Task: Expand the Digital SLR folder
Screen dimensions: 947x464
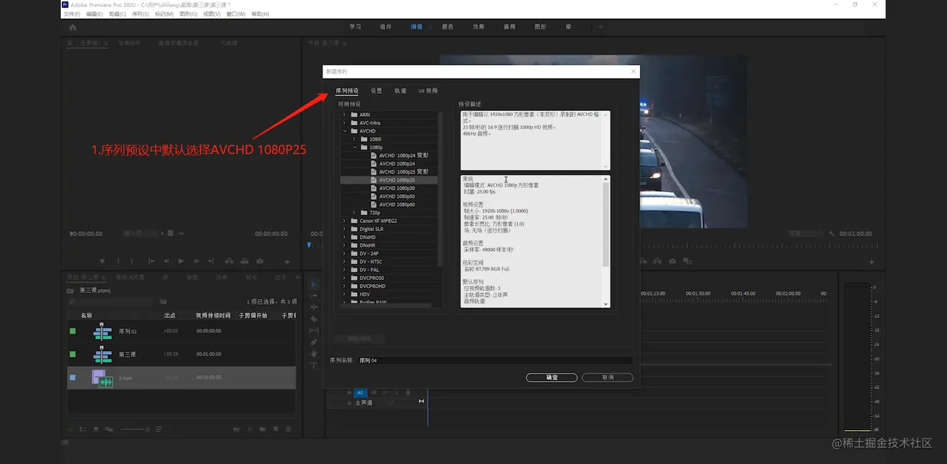Action: 344,229
